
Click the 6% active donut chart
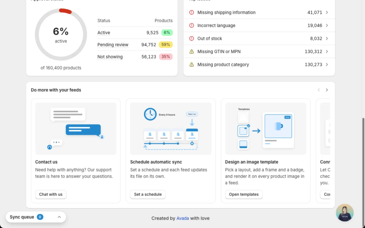point(61,34)
